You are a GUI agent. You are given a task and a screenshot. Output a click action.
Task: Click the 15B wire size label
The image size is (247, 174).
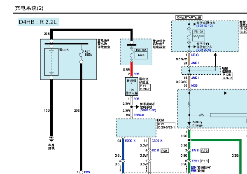(x=47, y=110)
